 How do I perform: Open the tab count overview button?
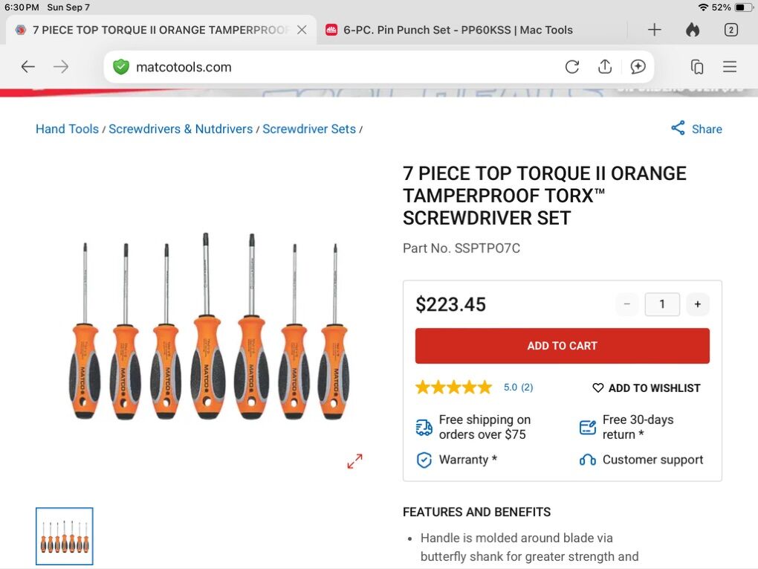coord(731,30)
